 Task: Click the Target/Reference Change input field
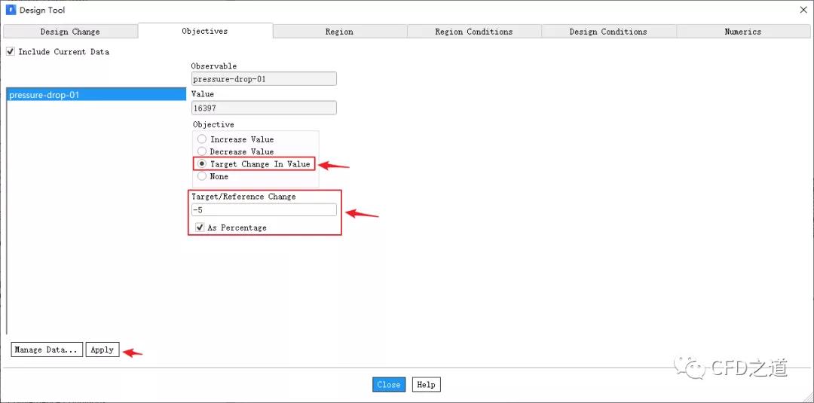(x=264, y=209)
